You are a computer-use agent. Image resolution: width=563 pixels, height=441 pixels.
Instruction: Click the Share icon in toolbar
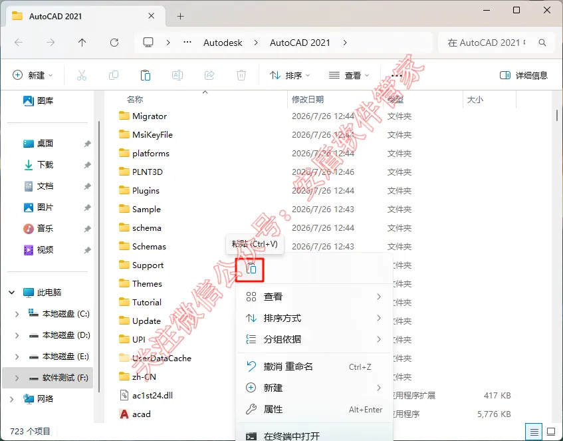point(209,75)
